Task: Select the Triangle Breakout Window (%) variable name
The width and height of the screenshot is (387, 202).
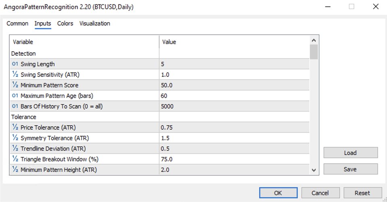Action: pyautogui.click(x=60, y=159)
